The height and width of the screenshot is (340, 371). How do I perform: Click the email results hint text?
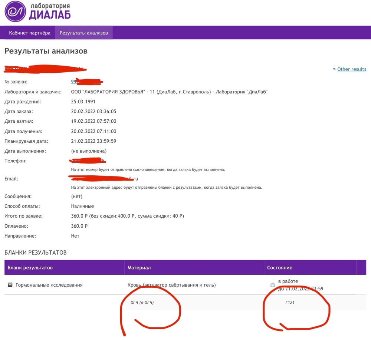click(167, 188)
